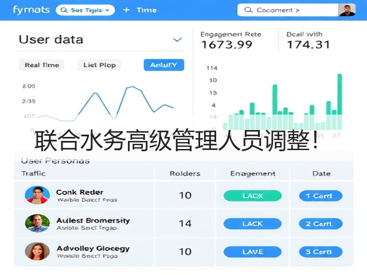This screenshot has width=367, height=275.
Task: Switch to the List Plop tab
Action: 99,65
